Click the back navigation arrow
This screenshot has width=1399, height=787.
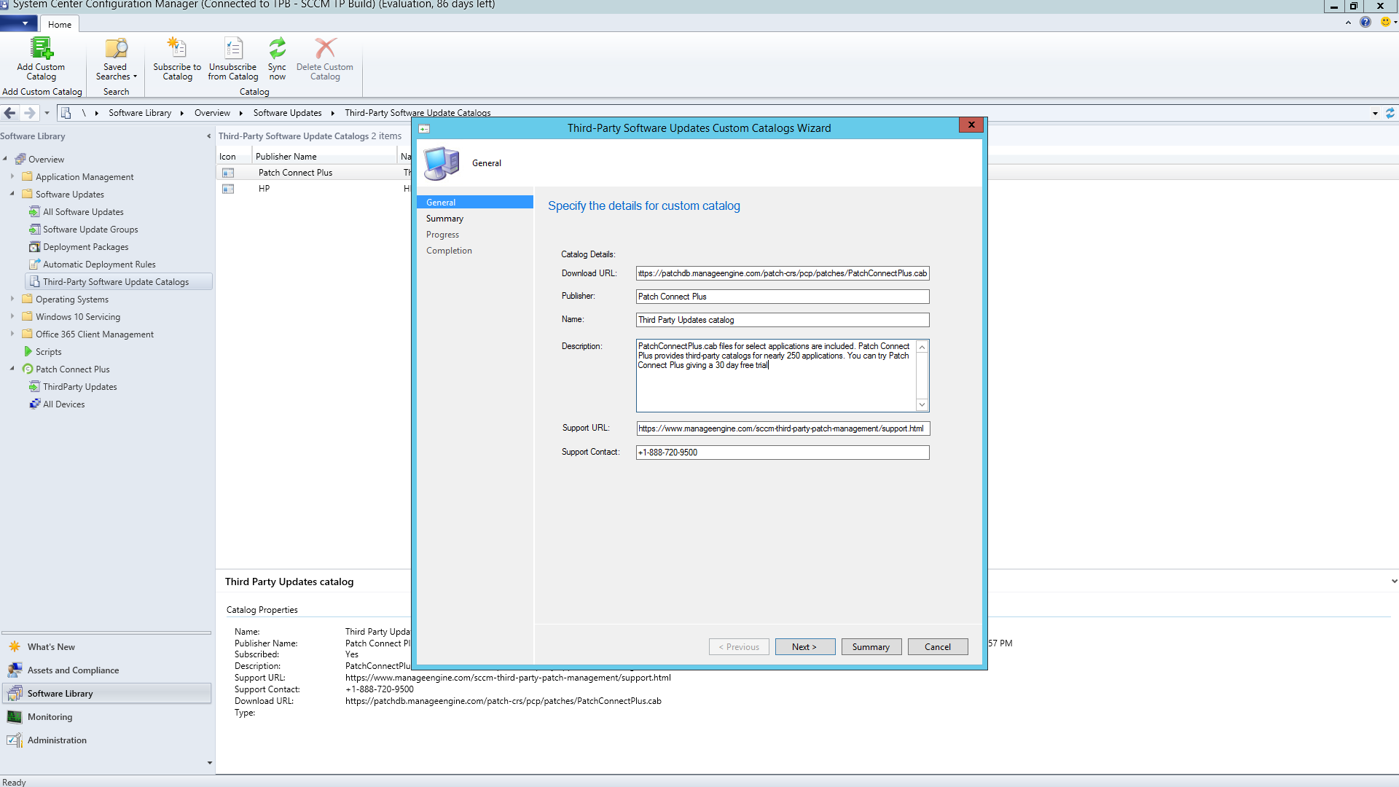[x=10, y=113]
